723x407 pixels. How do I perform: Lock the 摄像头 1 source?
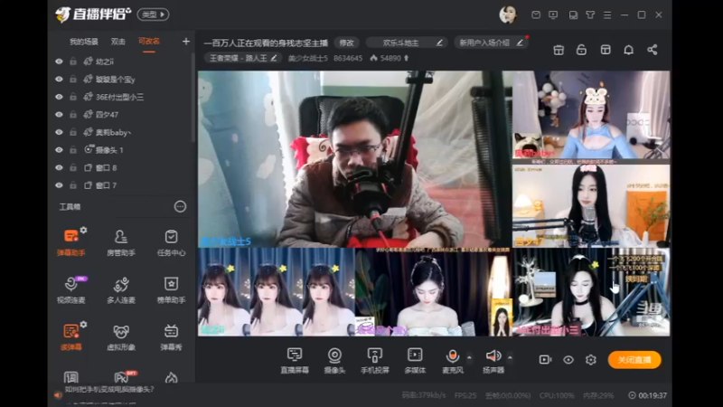73,150
